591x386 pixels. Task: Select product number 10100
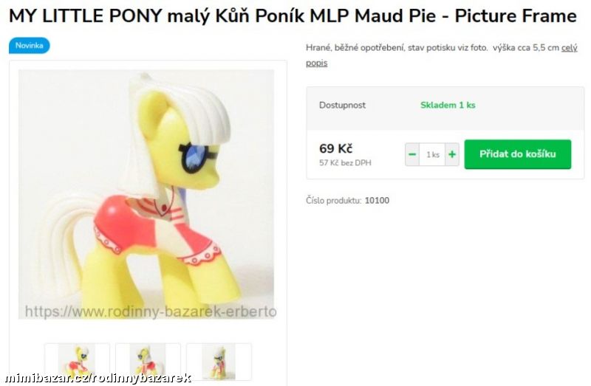tap(377, 200)
